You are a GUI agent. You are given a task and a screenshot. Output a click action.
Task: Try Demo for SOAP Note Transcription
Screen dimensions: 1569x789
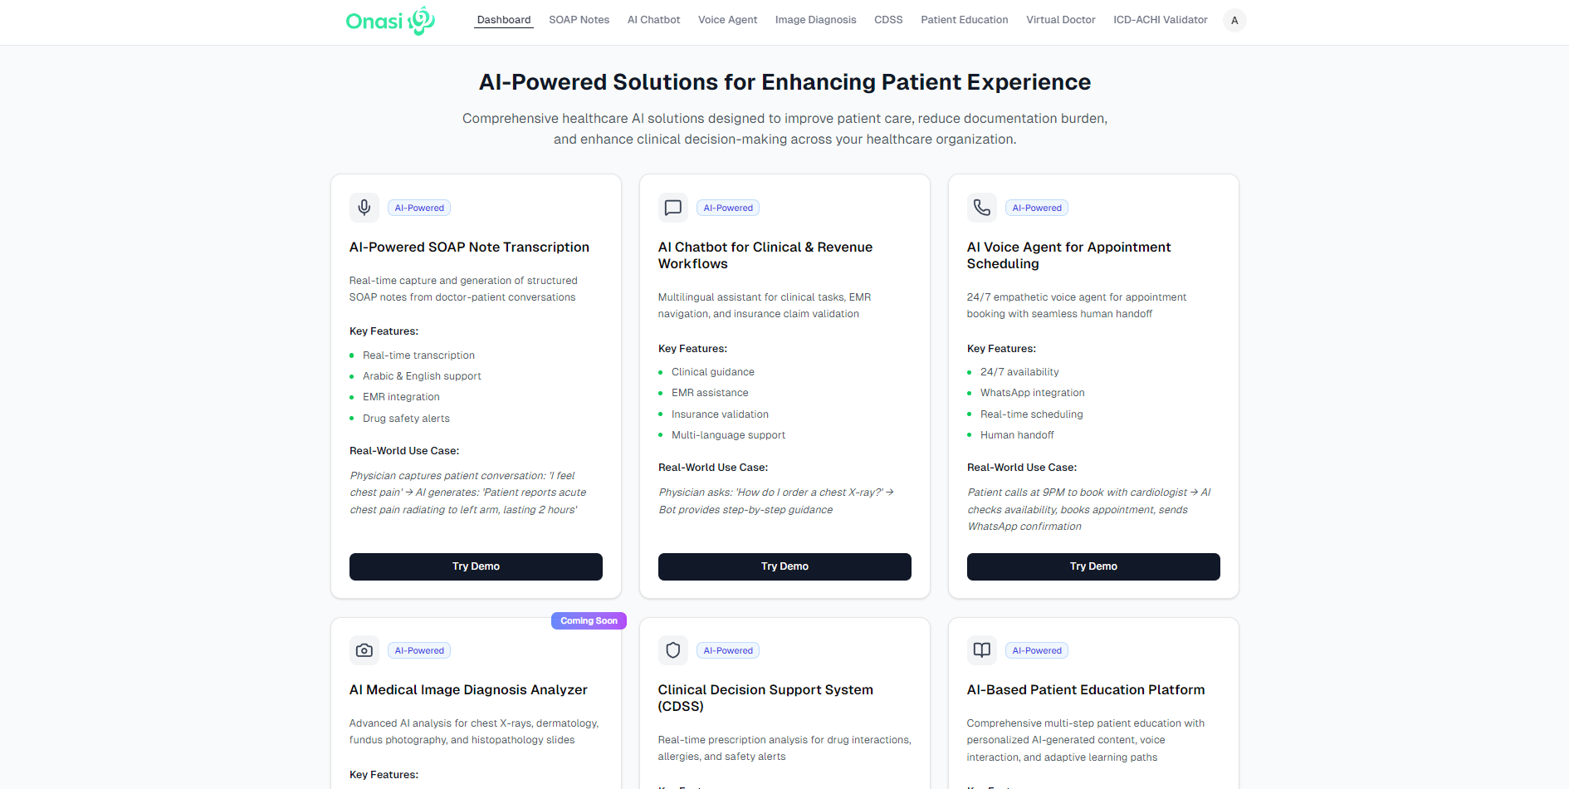[476, 566]
